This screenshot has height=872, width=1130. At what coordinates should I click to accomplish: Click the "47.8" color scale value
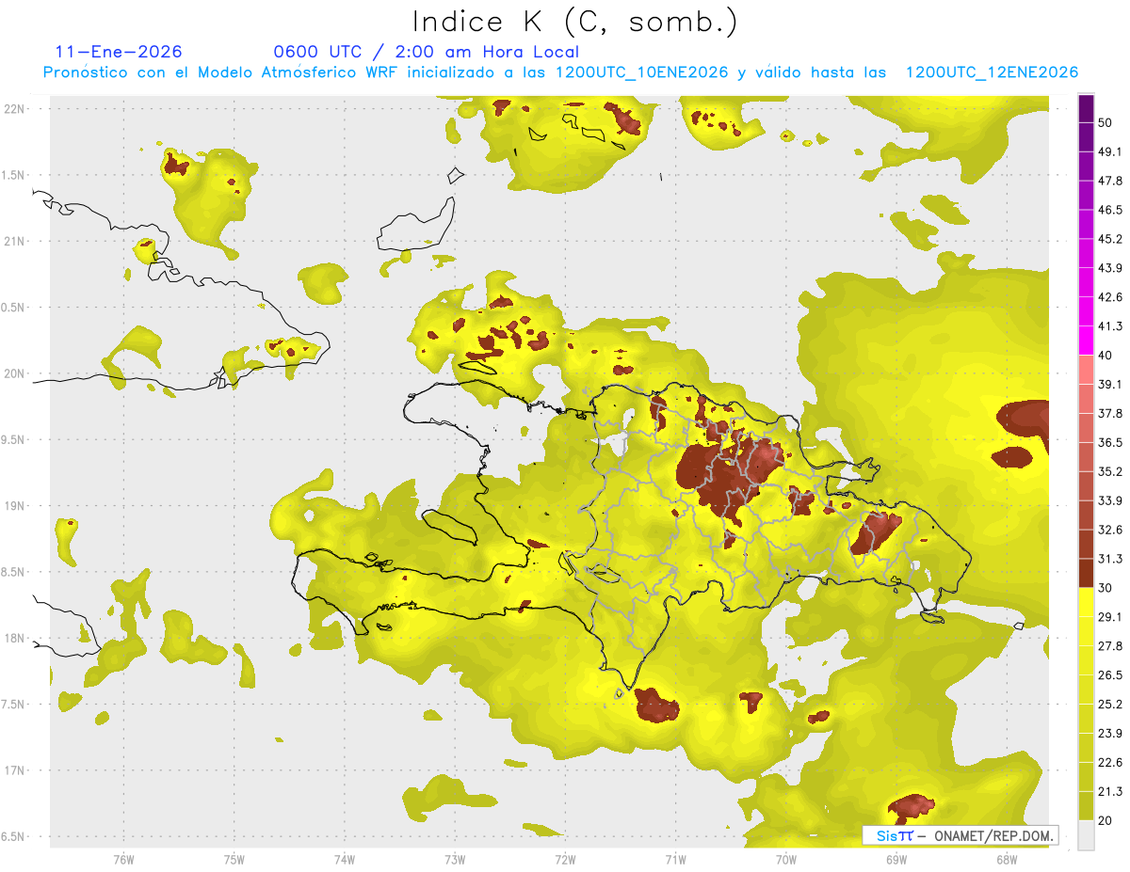1110,181
